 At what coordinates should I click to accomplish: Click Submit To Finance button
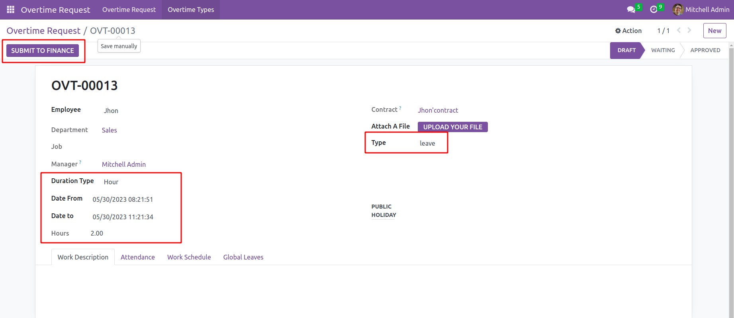pos(43,51)
